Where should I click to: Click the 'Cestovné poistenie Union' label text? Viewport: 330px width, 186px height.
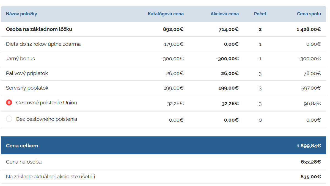[46, 103]
